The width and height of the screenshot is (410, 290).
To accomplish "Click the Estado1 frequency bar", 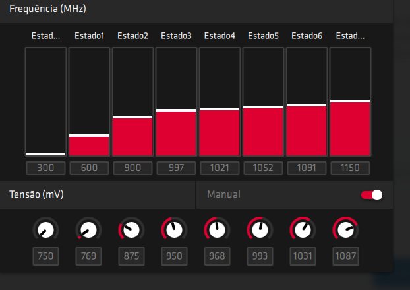I will (x=89, y=102).
